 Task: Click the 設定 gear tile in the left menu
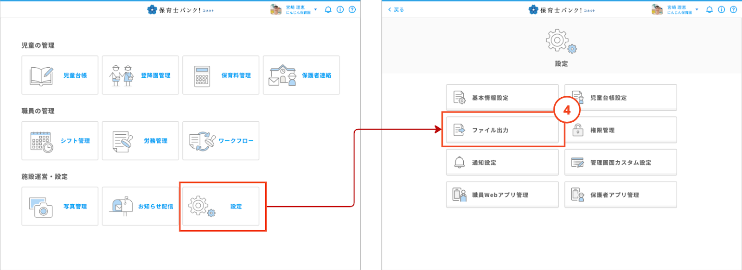pyautogui.click(x=221, y=207)
